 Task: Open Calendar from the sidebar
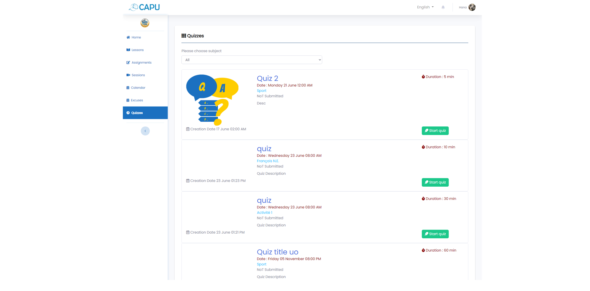145,88
